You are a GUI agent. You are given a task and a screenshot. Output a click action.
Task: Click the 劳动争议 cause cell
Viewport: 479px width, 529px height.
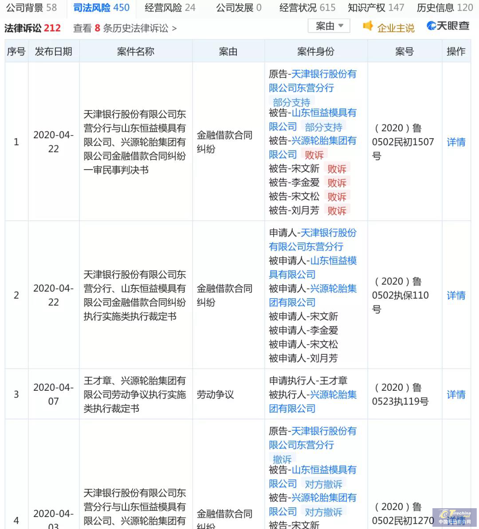(x=215, y=394)
